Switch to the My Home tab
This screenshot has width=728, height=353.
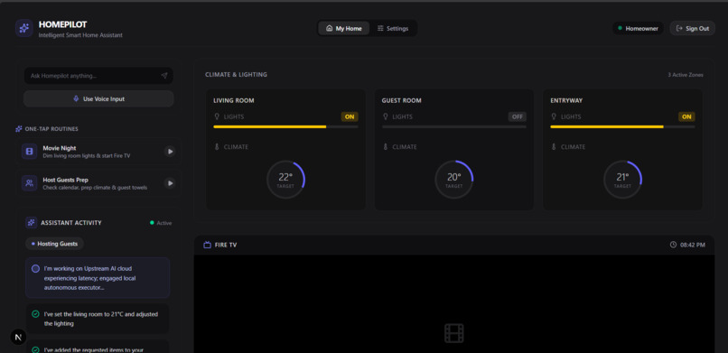[x=344, y=28]
